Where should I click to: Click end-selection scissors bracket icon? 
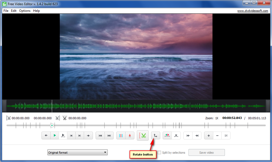point(58,118)
